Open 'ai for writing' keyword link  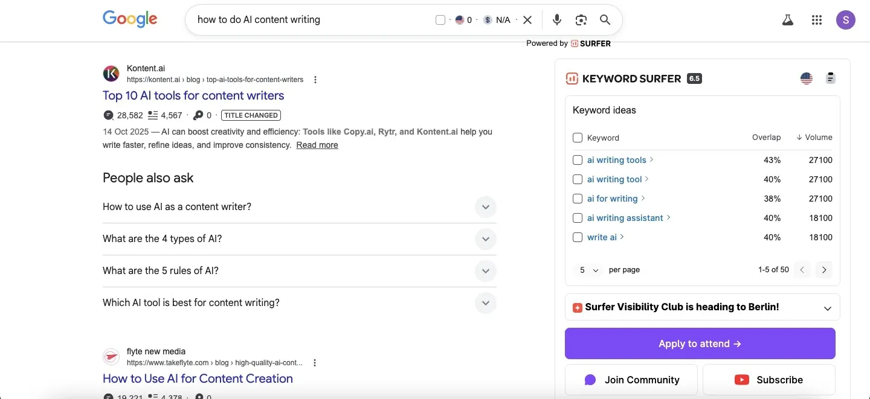click(613, 199)
